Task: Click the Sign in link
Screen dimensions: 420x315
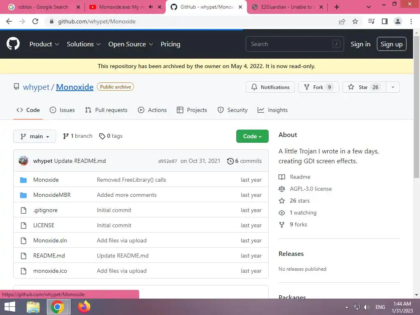Action: (x=361, y=44)
